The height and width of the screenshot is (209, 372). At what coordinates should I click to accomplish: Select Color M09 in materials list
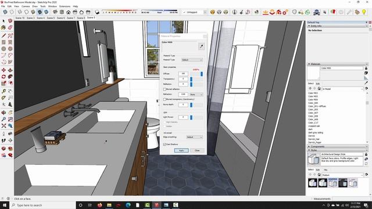(313, 100)
